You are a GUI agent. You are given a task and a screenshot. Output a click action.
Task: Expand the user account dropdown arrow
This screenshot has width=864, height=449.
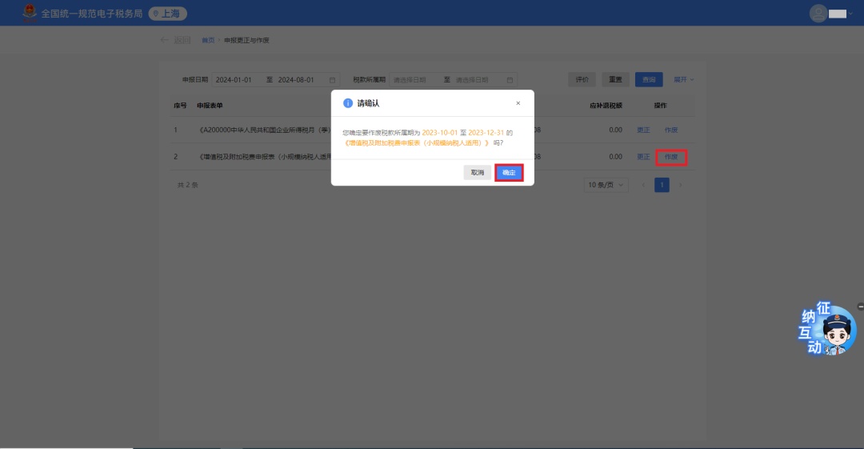pos(850,14)
